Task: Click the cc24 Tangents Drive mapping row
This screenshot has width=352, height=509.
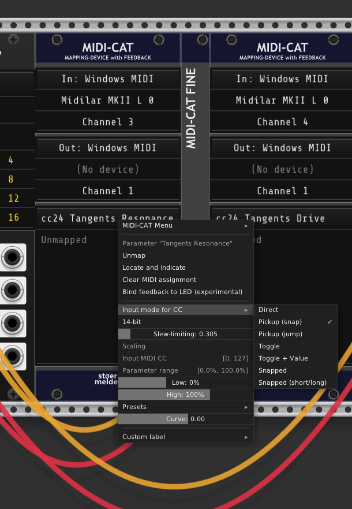Action: [282, 218]
